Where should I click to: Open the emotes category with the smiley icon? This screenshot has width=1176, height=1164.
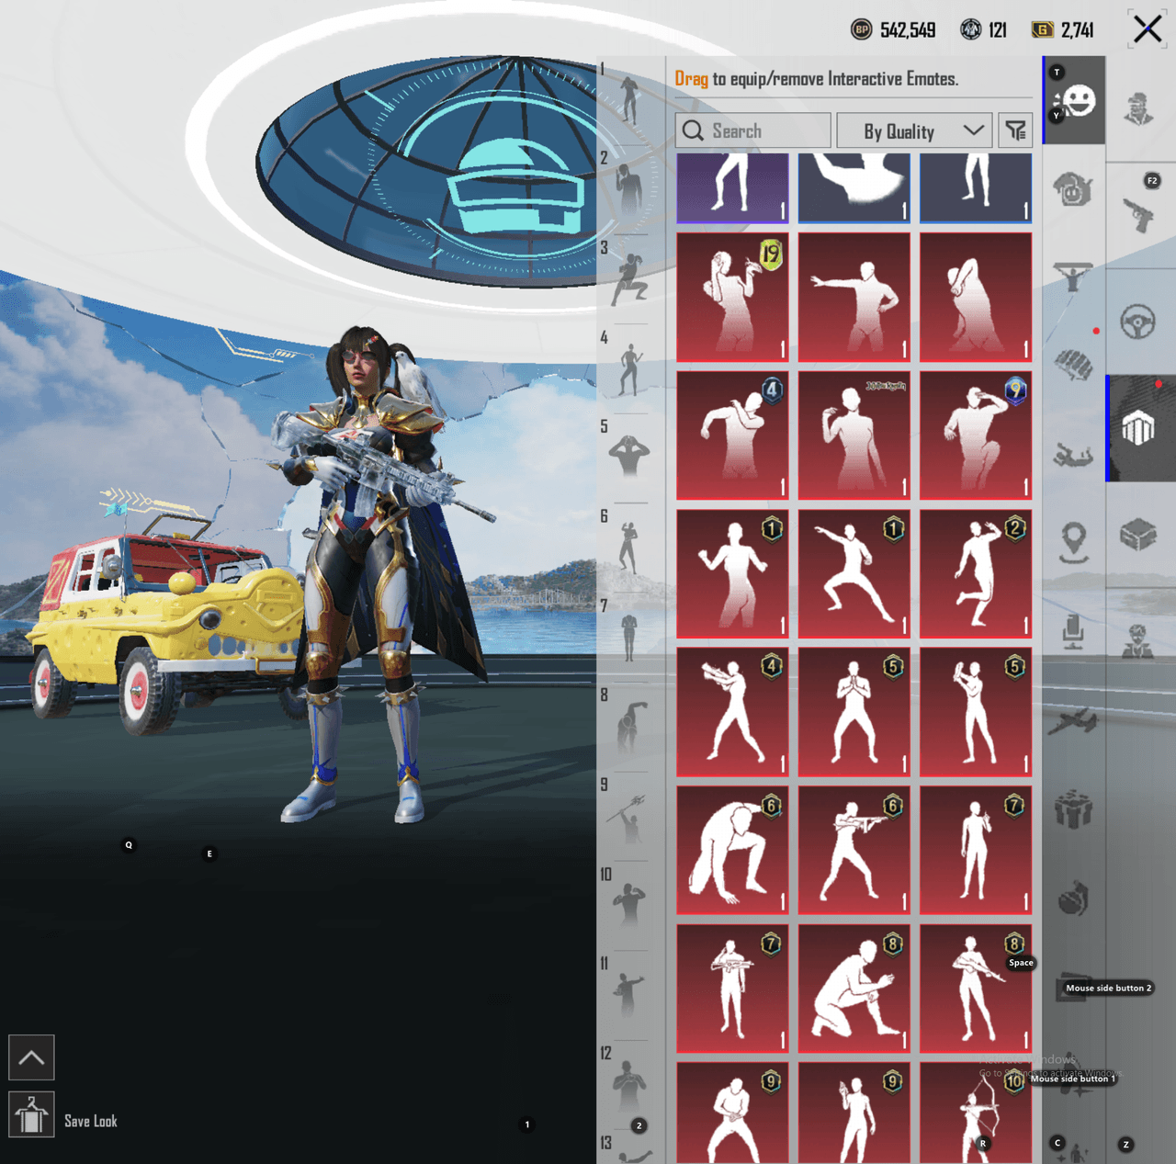pos(1074,100)
